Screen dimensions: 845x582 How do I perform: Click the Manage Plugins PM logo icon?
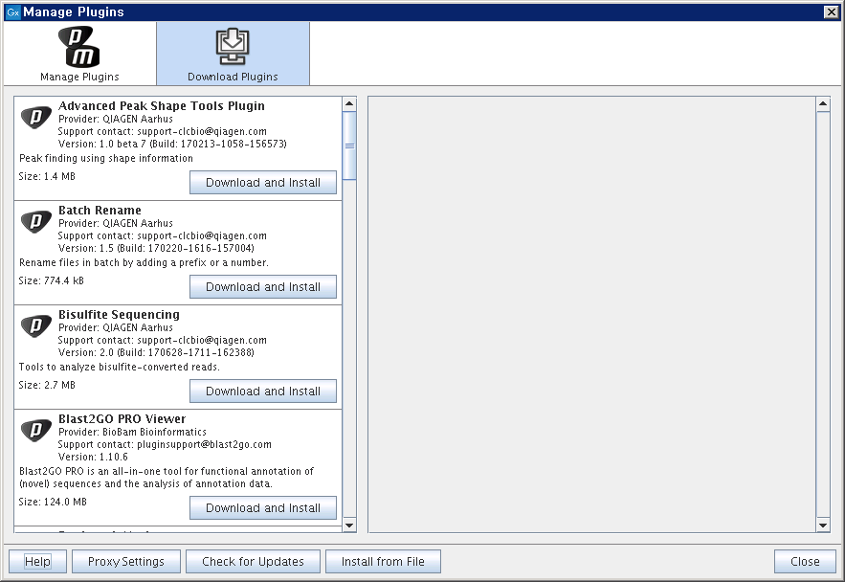(x=79, y=46)
